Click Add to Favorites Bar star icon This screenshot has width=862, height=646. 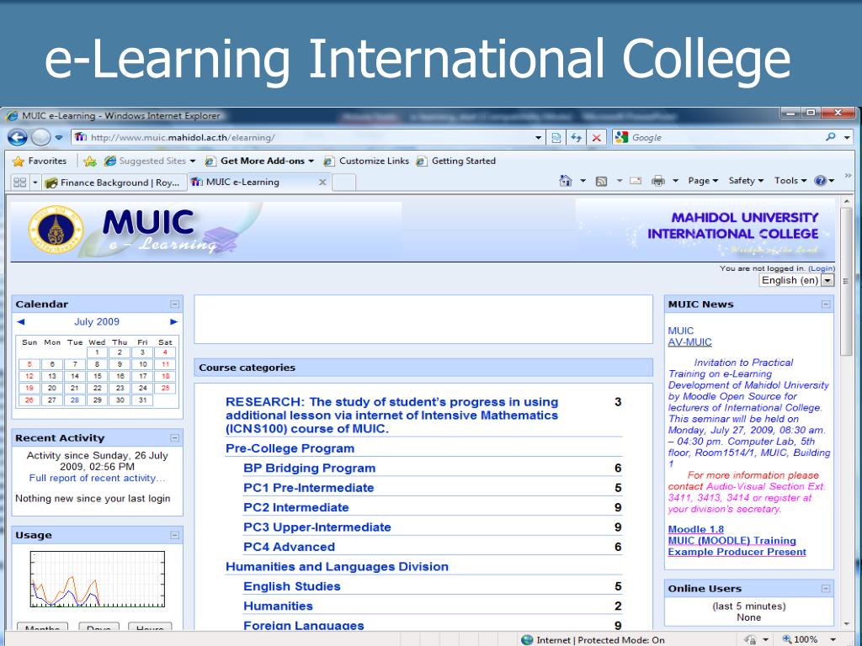[x=90, y=161]
